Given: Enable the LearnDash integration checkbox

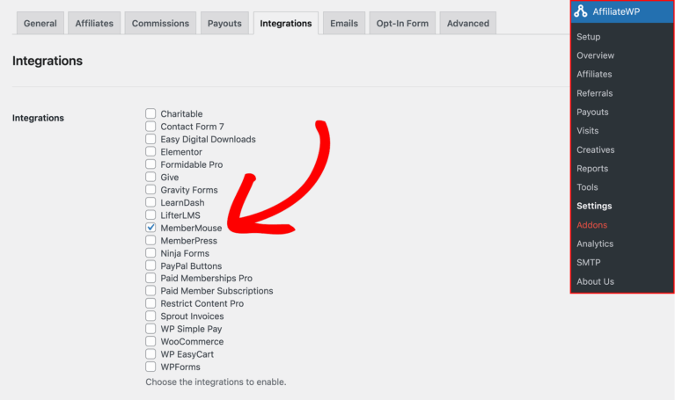Looking at the screenshot, I should pos(150,202).
